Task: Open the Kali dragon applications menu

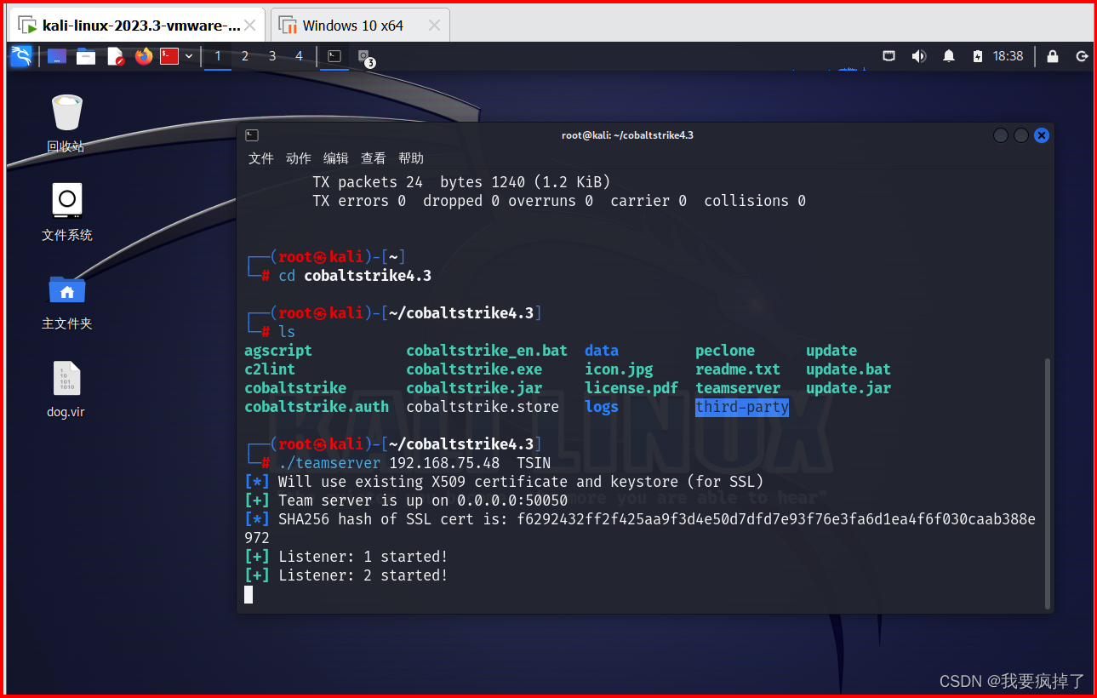Action: click(x=21, y=56)
